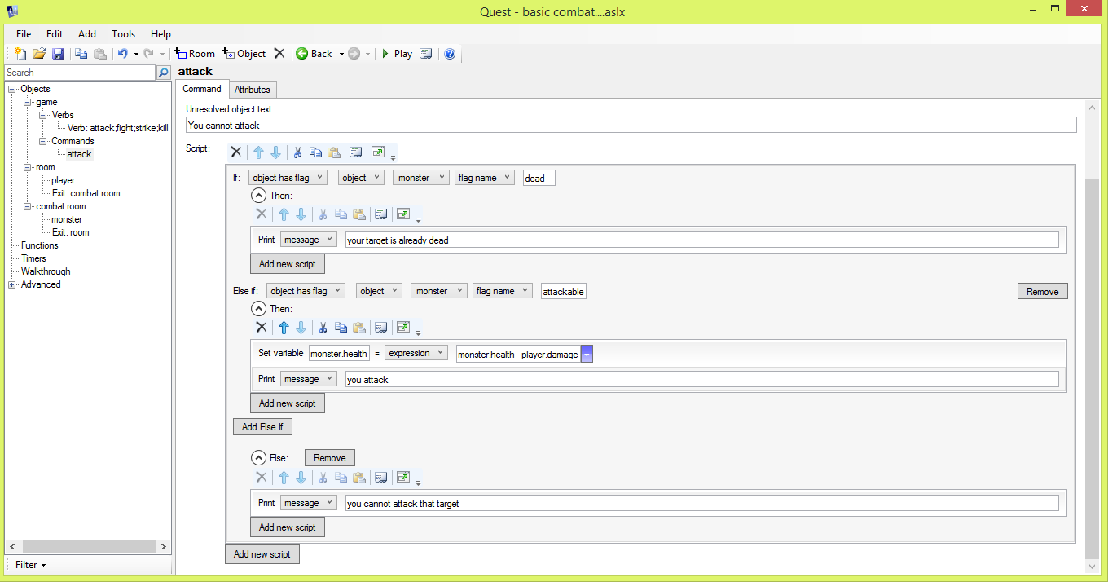The height and width of the screenshot is (582, 1108).
Task: Collapse the Else section with circle toggle
Action: (258, 458)
